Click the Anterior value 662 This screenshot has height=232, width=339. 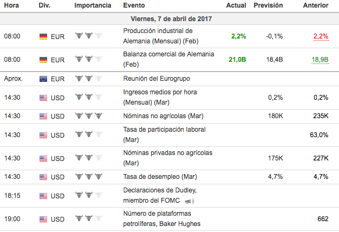[323, 219]
